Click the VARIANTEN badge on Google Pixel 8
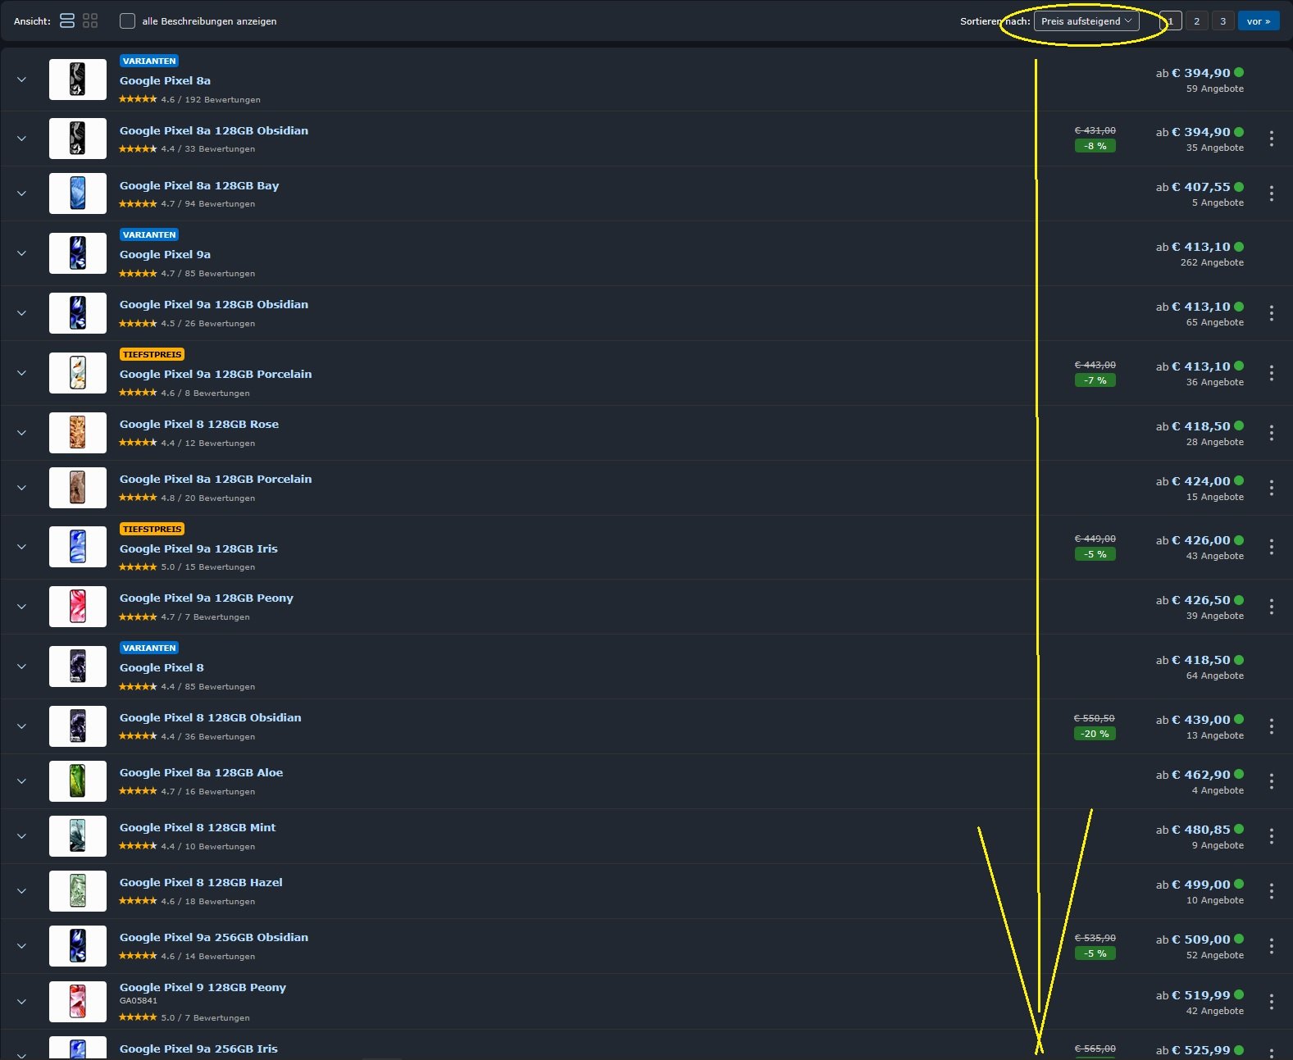The height and width of the screenshot is (1060, 1293). [149, 648]
